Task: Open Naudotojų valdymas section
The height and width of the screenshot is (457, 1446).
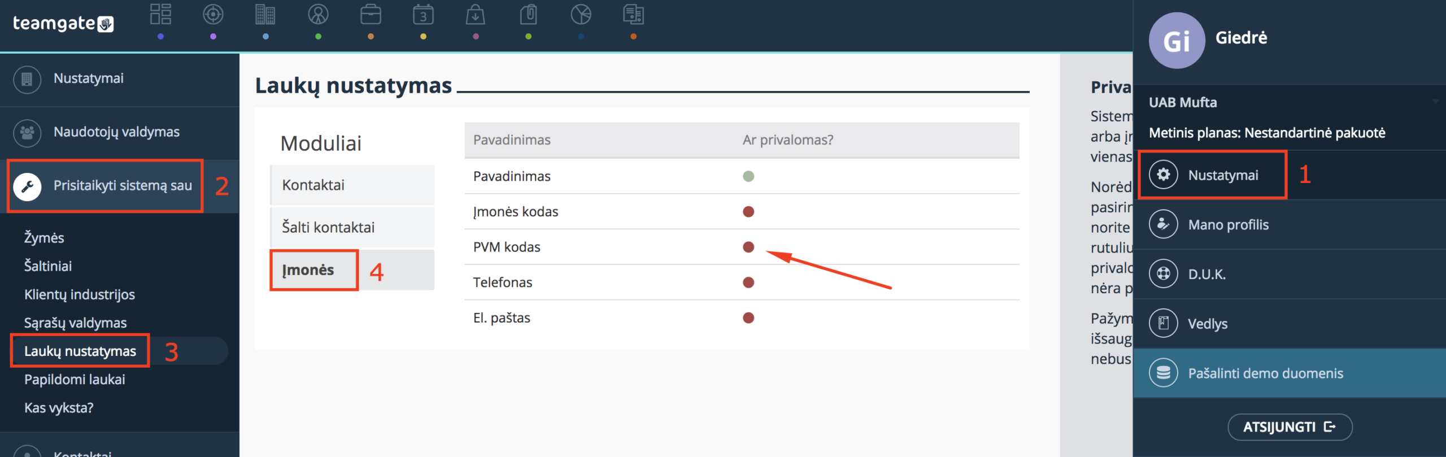Action: point(120,133)
